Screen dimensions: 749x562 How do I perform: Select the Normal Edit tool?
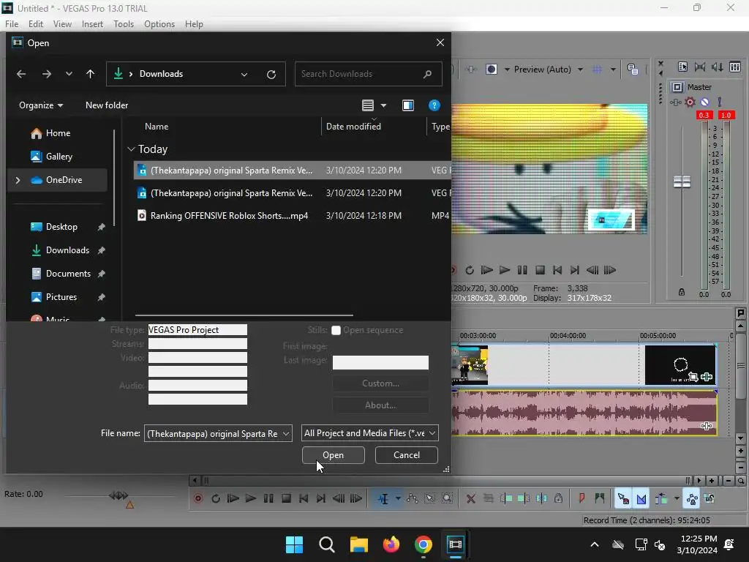383,498
